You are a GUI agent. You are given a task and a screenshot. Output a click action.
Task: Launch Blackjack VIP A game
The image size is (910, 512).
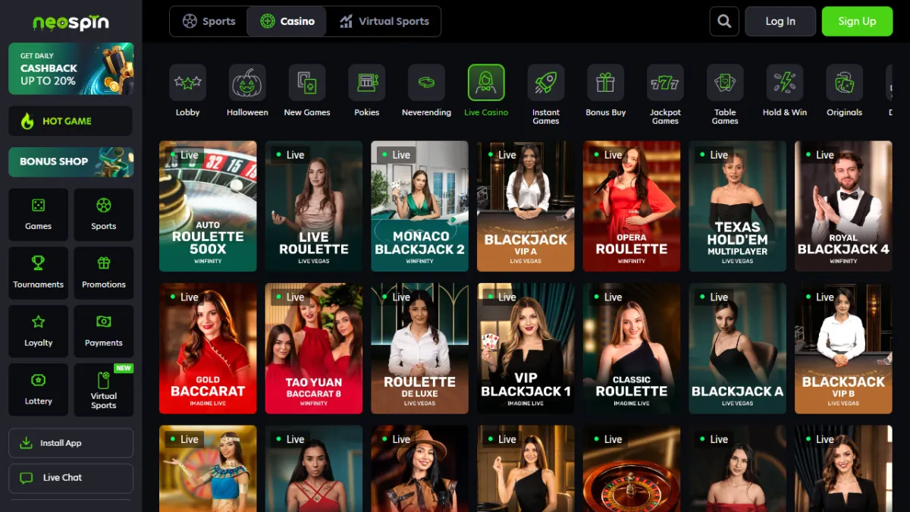click(x=526, y=206)
